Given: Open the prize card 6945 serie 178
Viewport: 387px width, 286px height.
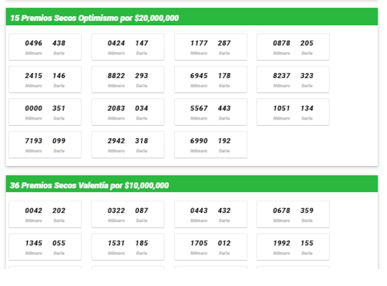Looking at the screenshot, I should point(211,80).
